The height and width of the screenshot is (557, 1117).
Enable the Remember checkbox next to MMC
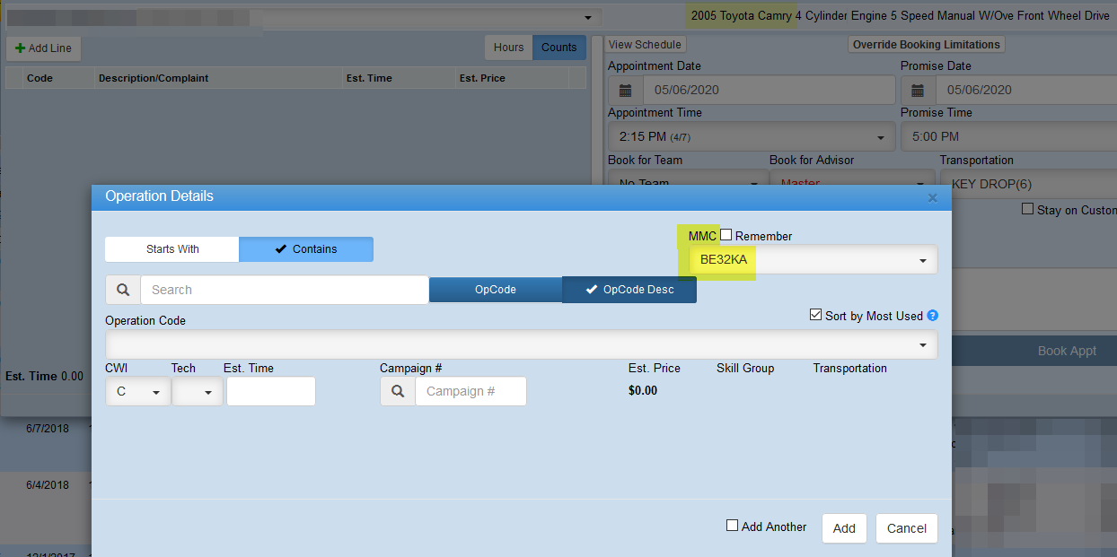pyautogui.click(x=726, y=236)
